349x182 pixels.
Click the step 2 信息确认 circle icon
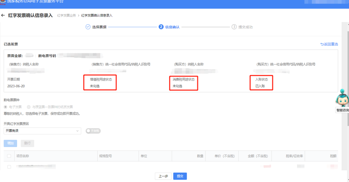pyautogui.click(x=161, y=27)
